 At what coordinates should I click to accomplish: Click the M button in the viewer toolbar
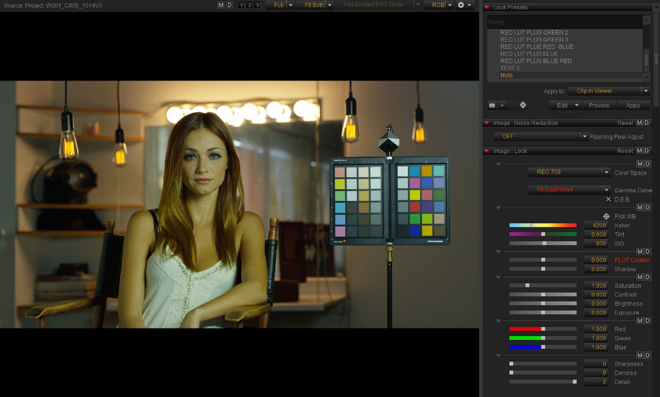click(x=221, y=5)
